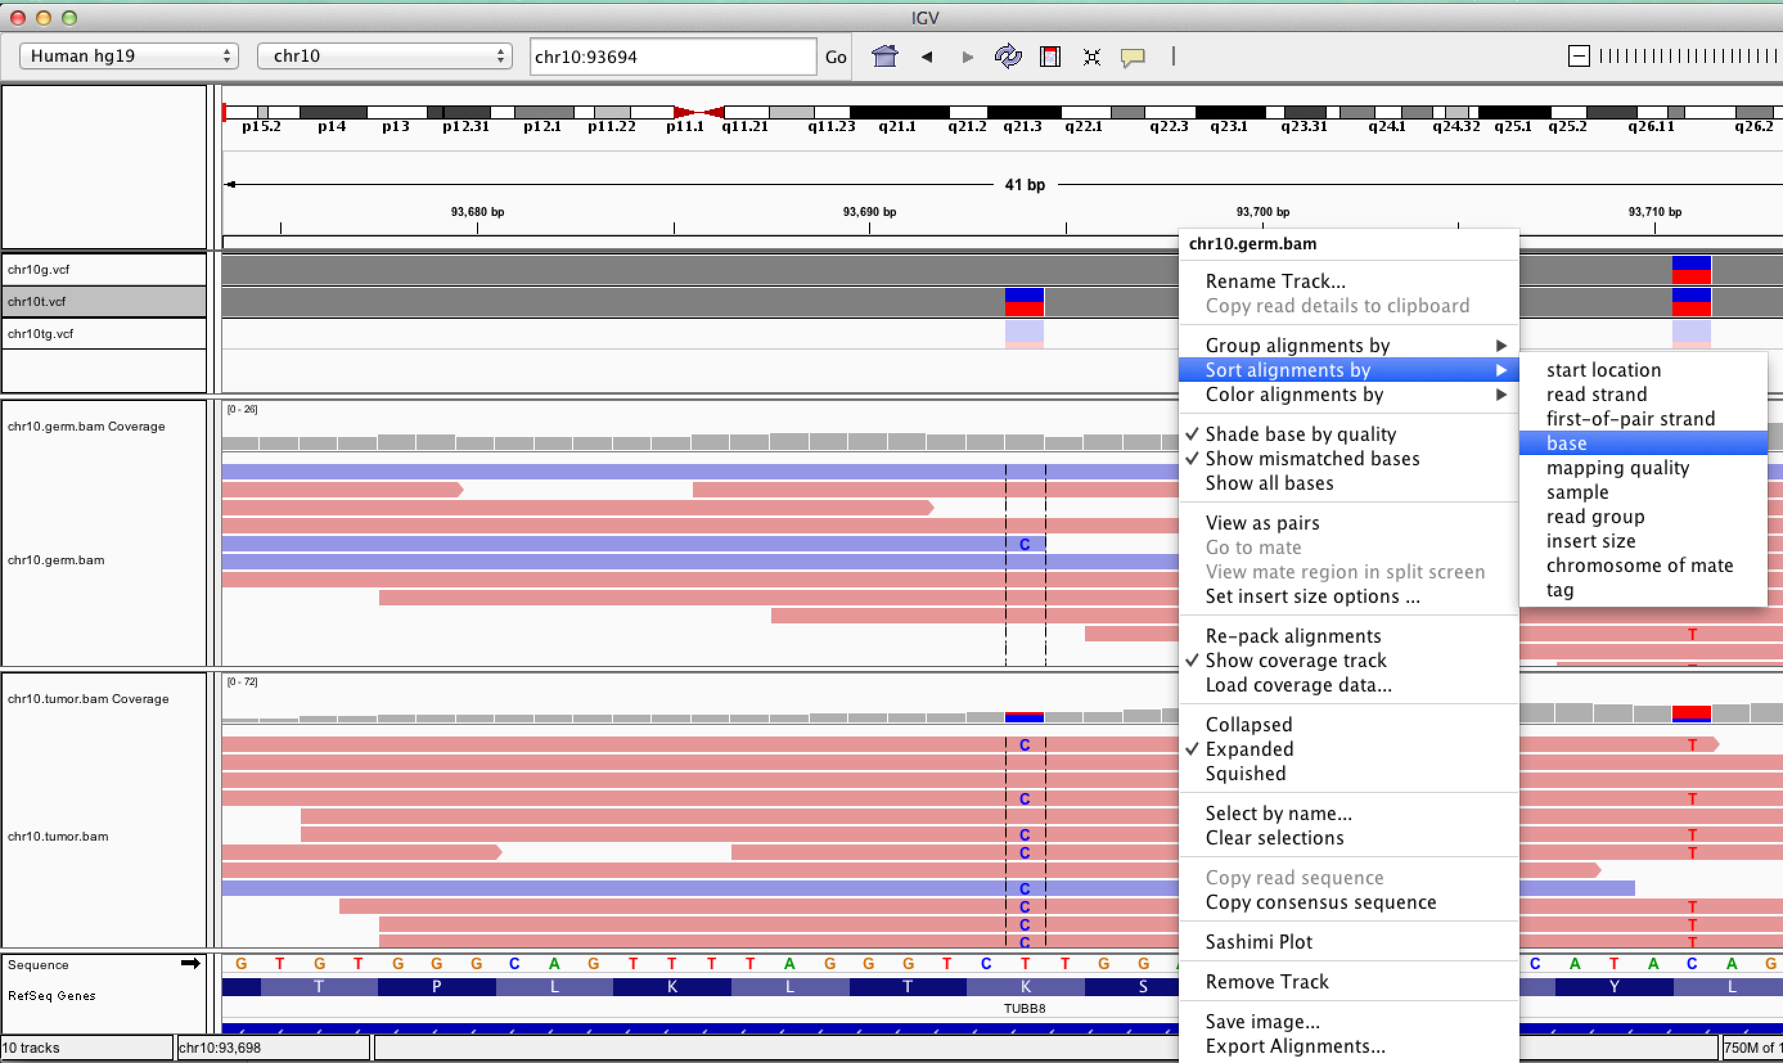
Task: Click the 750M memory status entry
Action: [x=1752, y=1047]
